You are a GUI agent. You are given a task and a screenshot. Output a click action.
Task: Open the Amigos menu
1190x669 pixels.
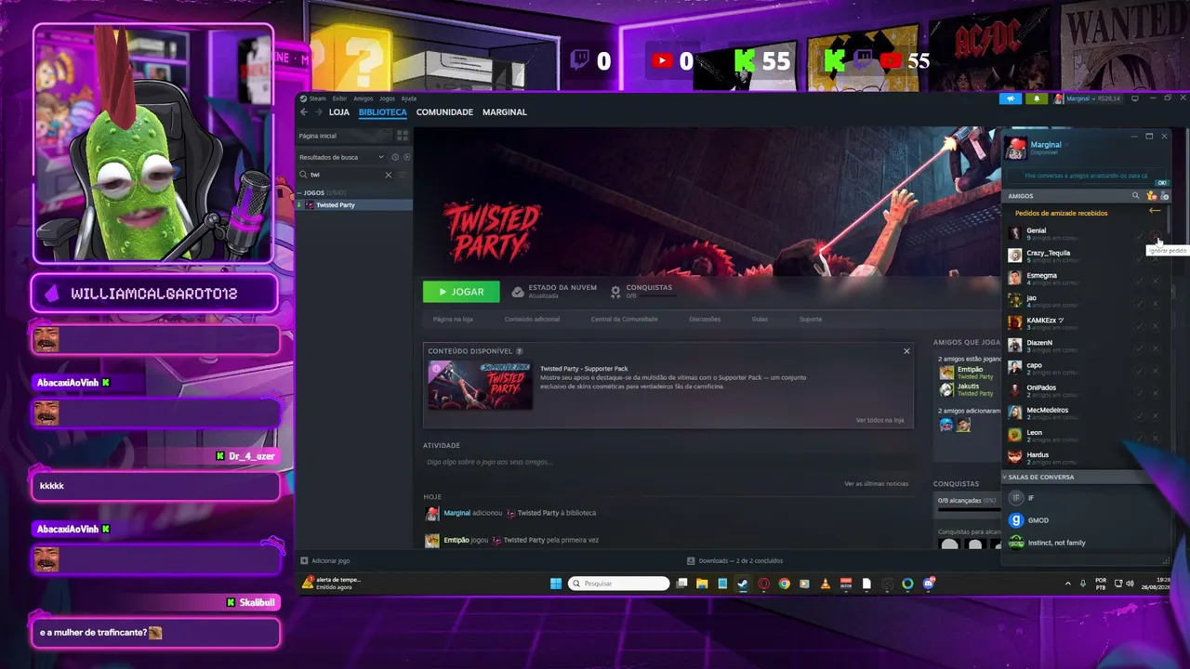pos(363,98)
